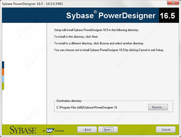
Task: Click the 'Destination directory' group label
Action: tap(69, 101)
